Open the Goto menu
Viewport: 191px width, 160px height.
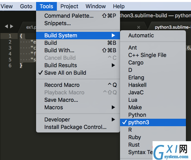pos(26,6)
